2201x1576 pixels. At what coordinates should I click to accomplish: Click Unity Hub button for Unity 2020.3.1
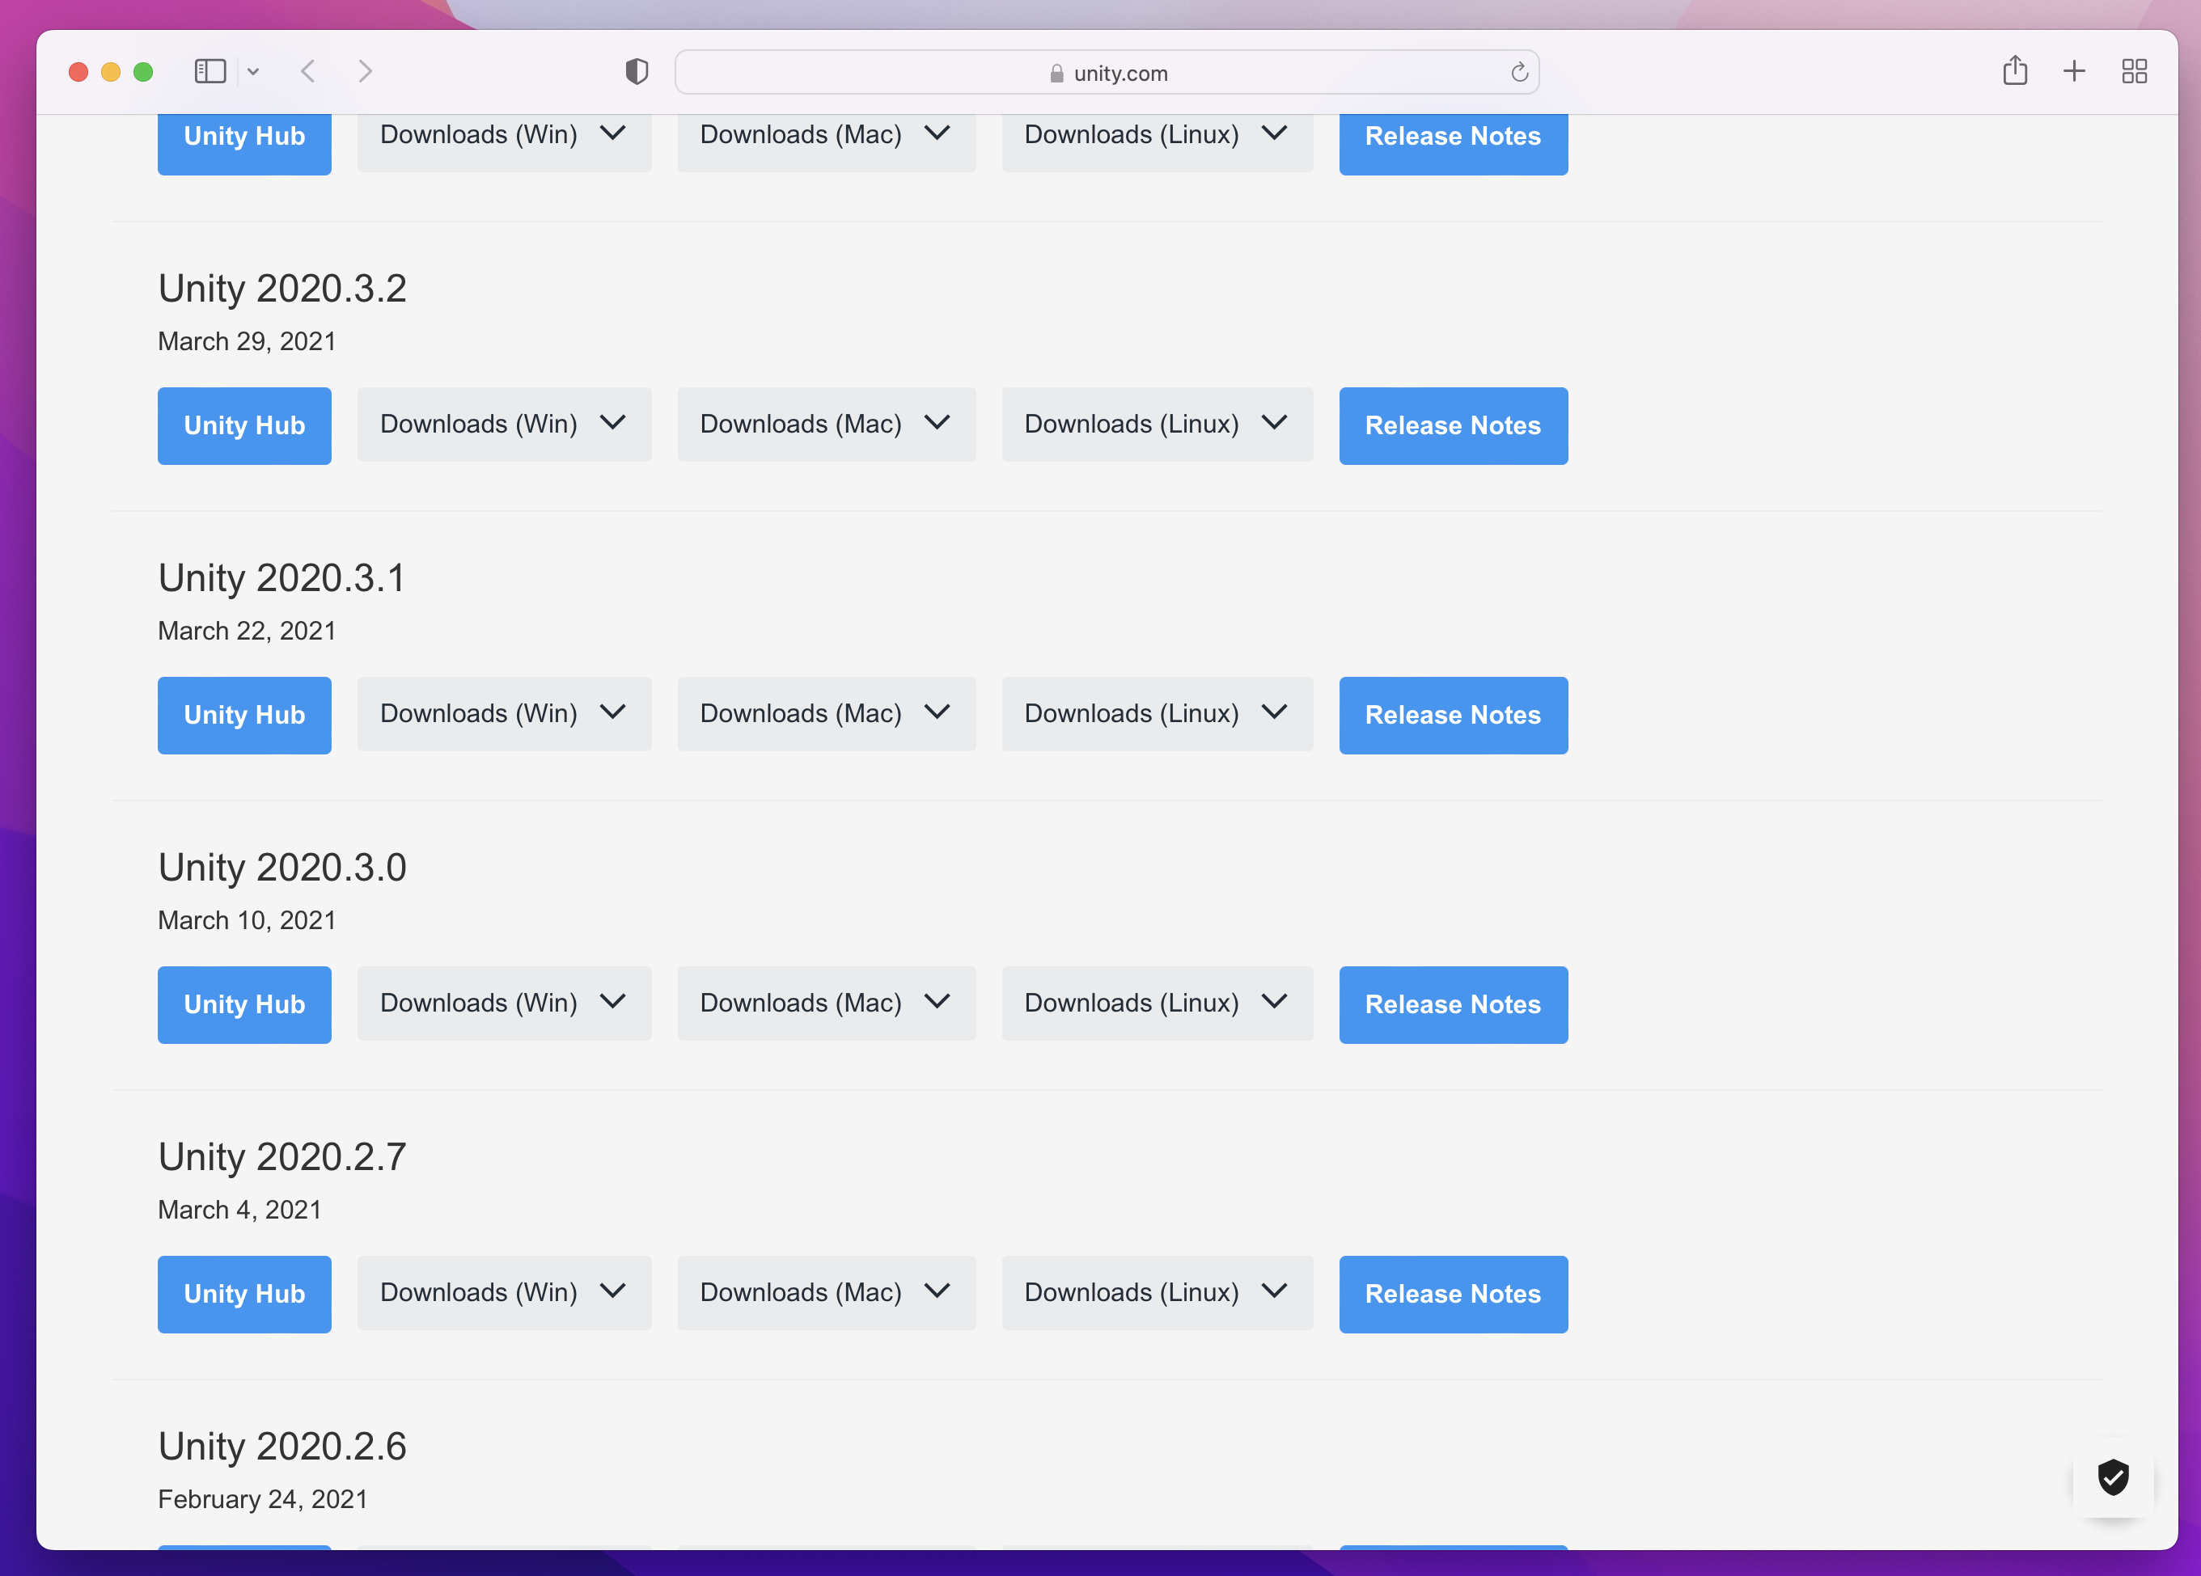coord(244,715)
